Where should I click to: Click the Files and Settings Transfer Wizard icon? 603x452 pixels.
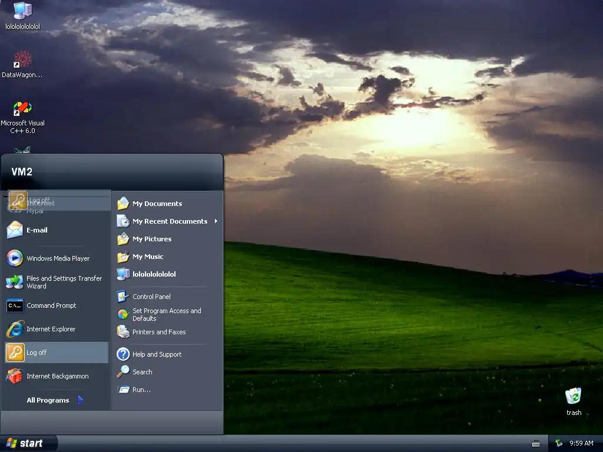point(15,282)
